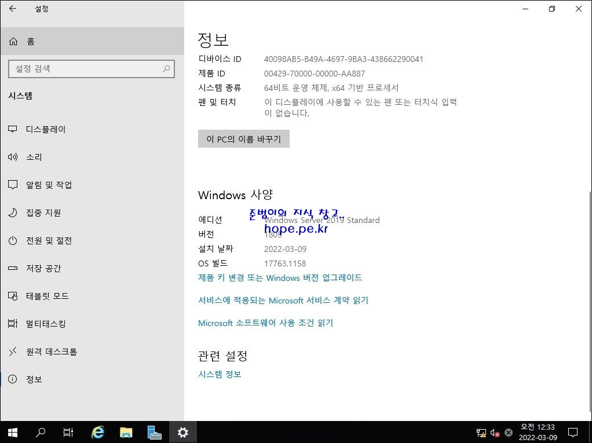Open 알림 및 작업 settings
The width and height of the screenshot is (592, 443).
[92, 185]
